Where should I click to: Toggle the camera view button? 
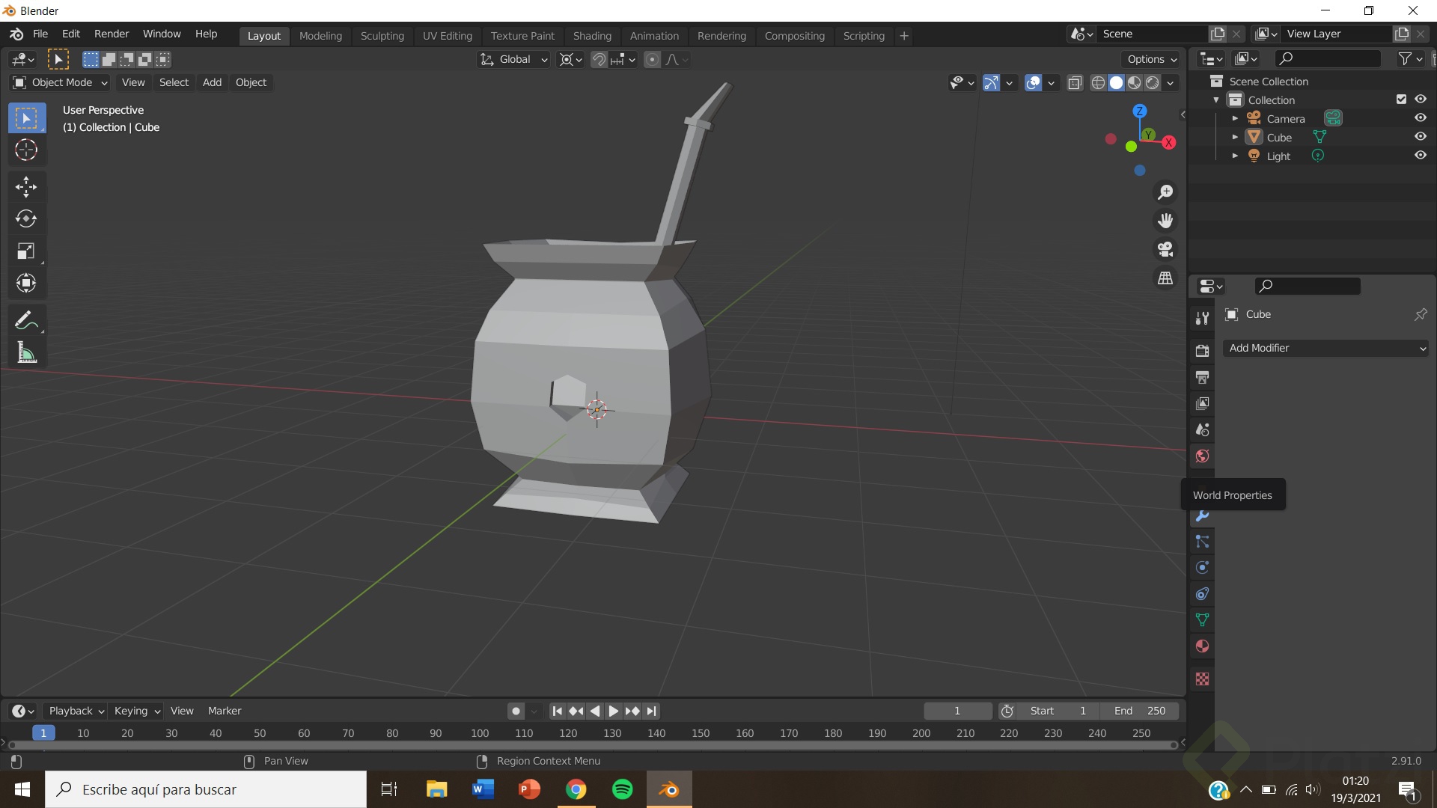(x=1165, y=249)
